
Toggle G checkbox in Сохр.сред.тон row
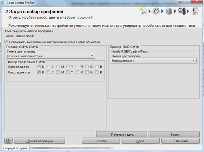[x=87, y=67]
